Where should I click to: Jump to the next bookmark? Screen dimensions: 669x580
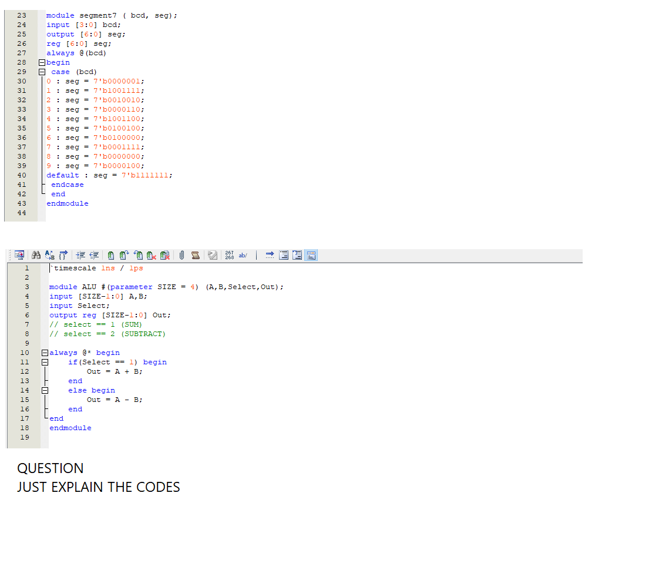124,255
